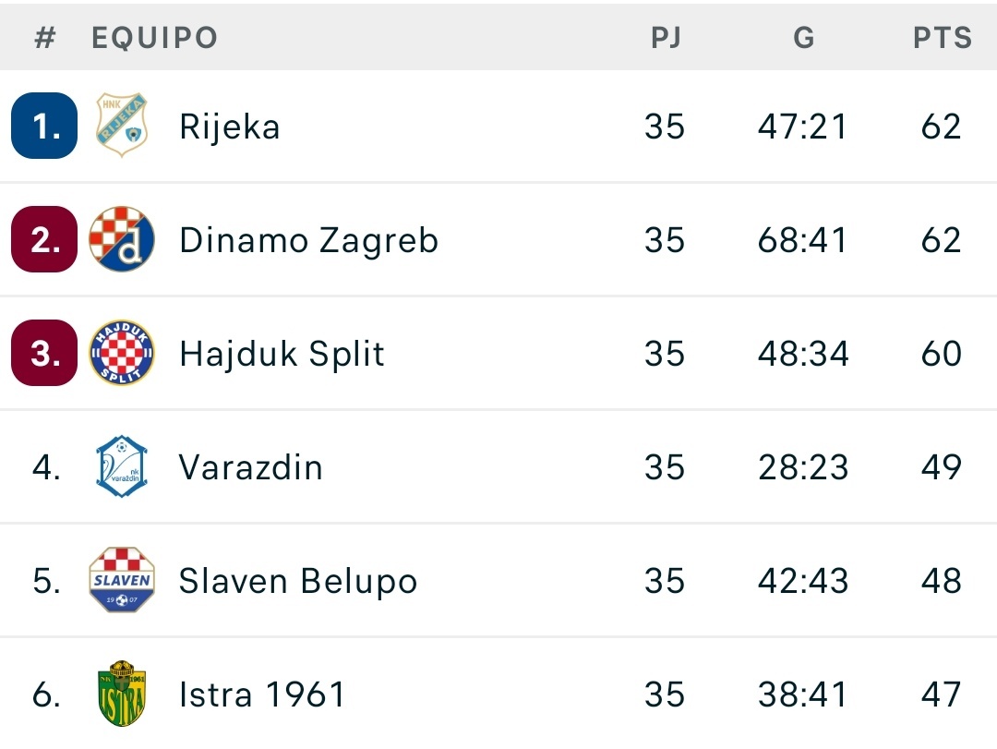This screenshot has height=749, width=997.
Task: Click the Dinamo Zagreb club crest
Action: (122, 239)
